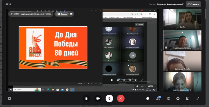Open participants list with badge 32
The height and width of the screenshot is (107, 209).
coord(158,99)
